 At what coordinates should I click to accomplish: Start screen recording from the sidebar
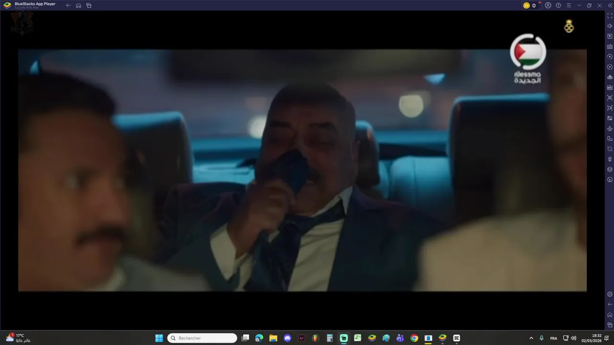[610, 108]
